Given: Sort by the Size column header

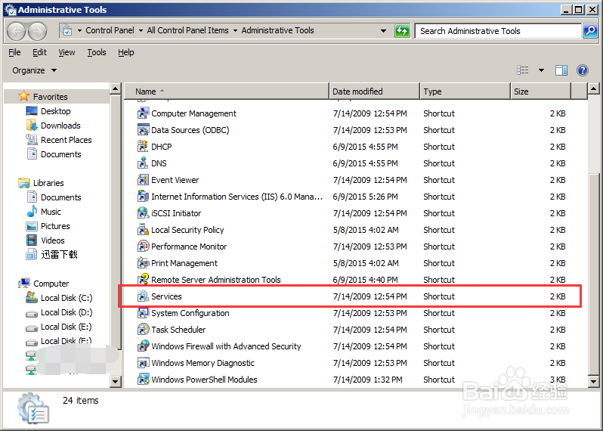Looking at the screenshot, I should point(541,91).
